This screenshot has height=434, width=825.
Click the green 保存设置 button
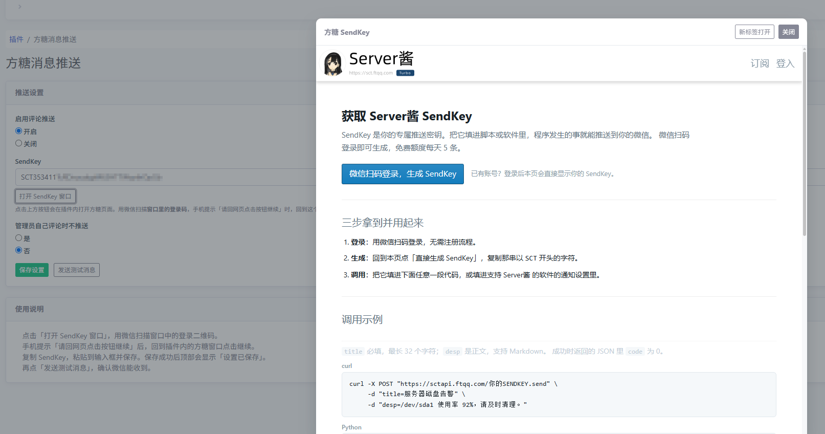pos(32,270)
